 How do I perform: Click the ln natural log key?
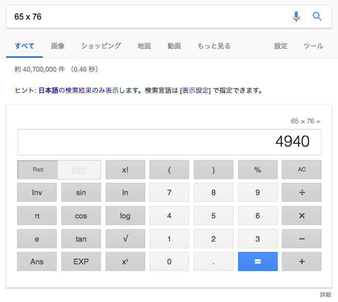(125, 192)
